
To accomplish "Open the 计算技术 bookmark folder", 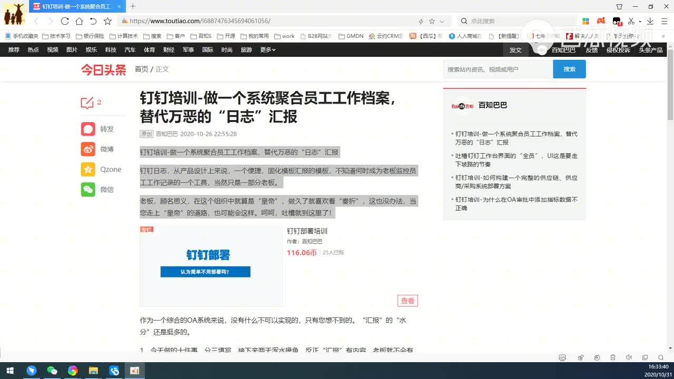I will 124,36.
